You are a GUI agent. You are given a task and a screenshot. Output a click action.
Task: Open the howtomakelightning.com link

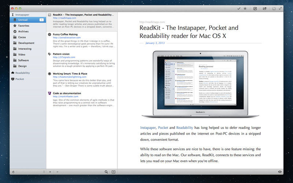(x=70, y=77)
